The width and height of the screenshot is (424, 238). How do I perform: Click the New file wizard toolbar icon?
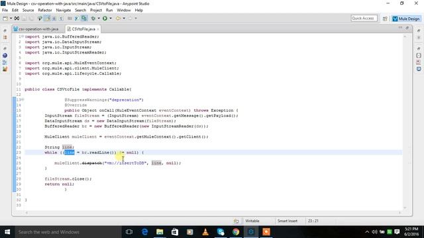click(x=5, y=19)
